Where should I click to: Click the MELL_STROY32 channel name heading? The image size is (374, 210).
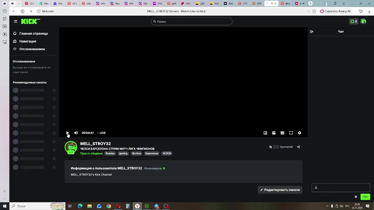[96, 144]
